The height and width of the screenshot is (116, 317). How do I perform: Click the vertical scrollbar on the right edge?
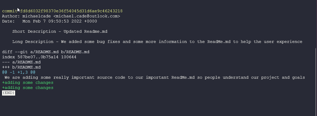(x=316, y=82)
